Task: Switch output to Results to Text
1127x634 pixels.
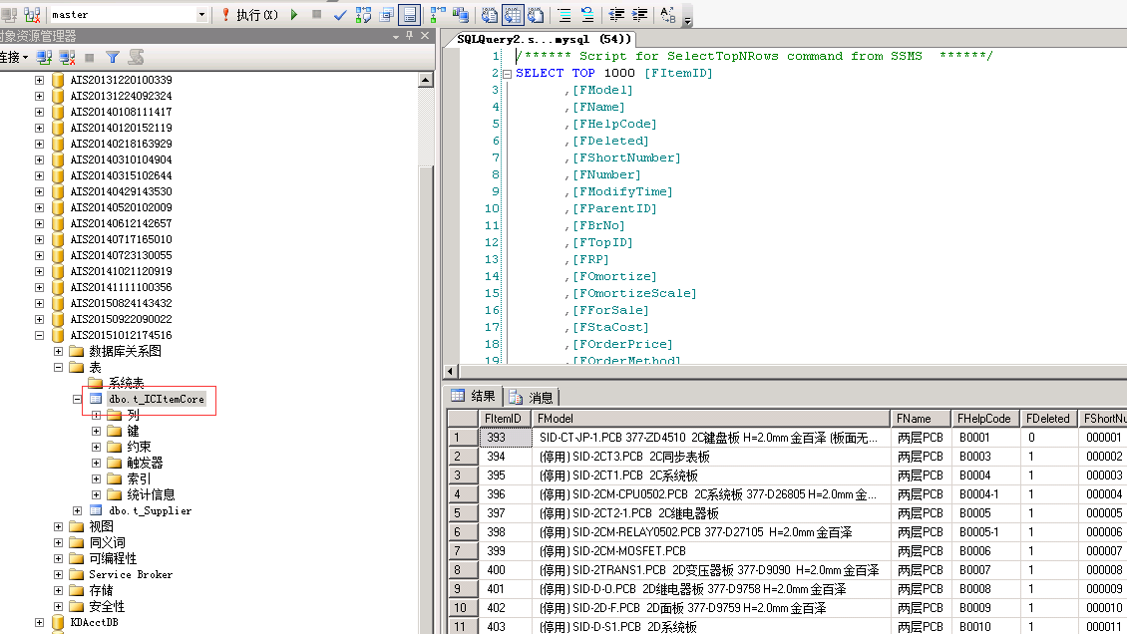Action: click(490, 14)
